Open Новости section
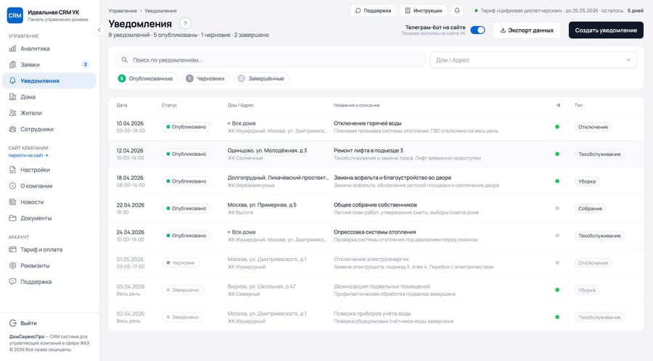The height and width of the screenshot is (361, 653). coord(49,202)
